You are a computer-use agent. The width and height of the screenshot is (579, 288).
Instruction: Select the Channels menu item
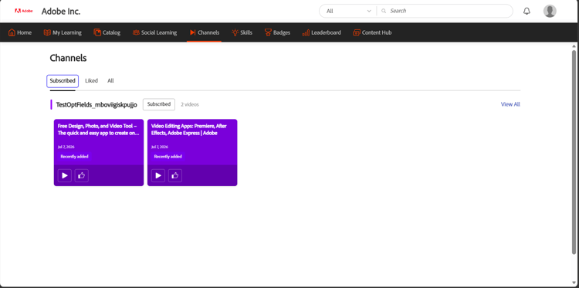pyautogui.click(x=205, y=32)
